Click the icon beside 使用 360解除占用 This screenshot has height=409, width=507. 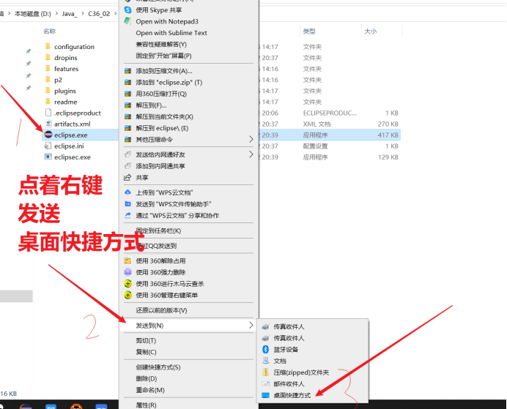click(128, 260)
